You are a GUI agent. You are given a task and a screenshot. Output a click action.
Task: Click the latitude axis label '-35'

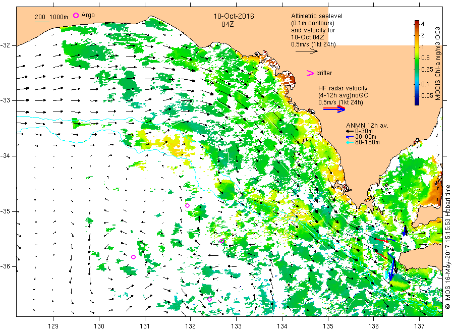pos(5,211)
